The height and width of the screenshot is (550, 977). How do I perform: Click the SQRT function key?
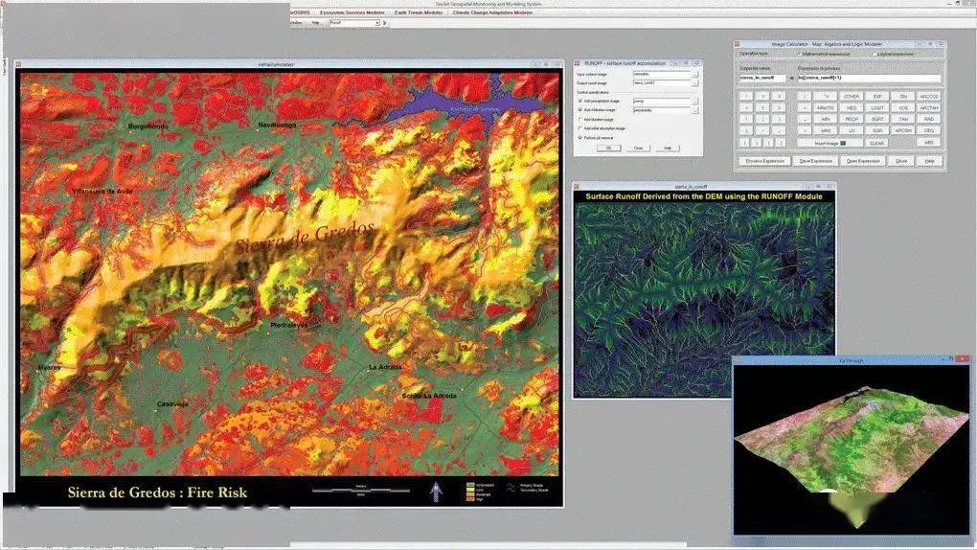tap(877, 119)
